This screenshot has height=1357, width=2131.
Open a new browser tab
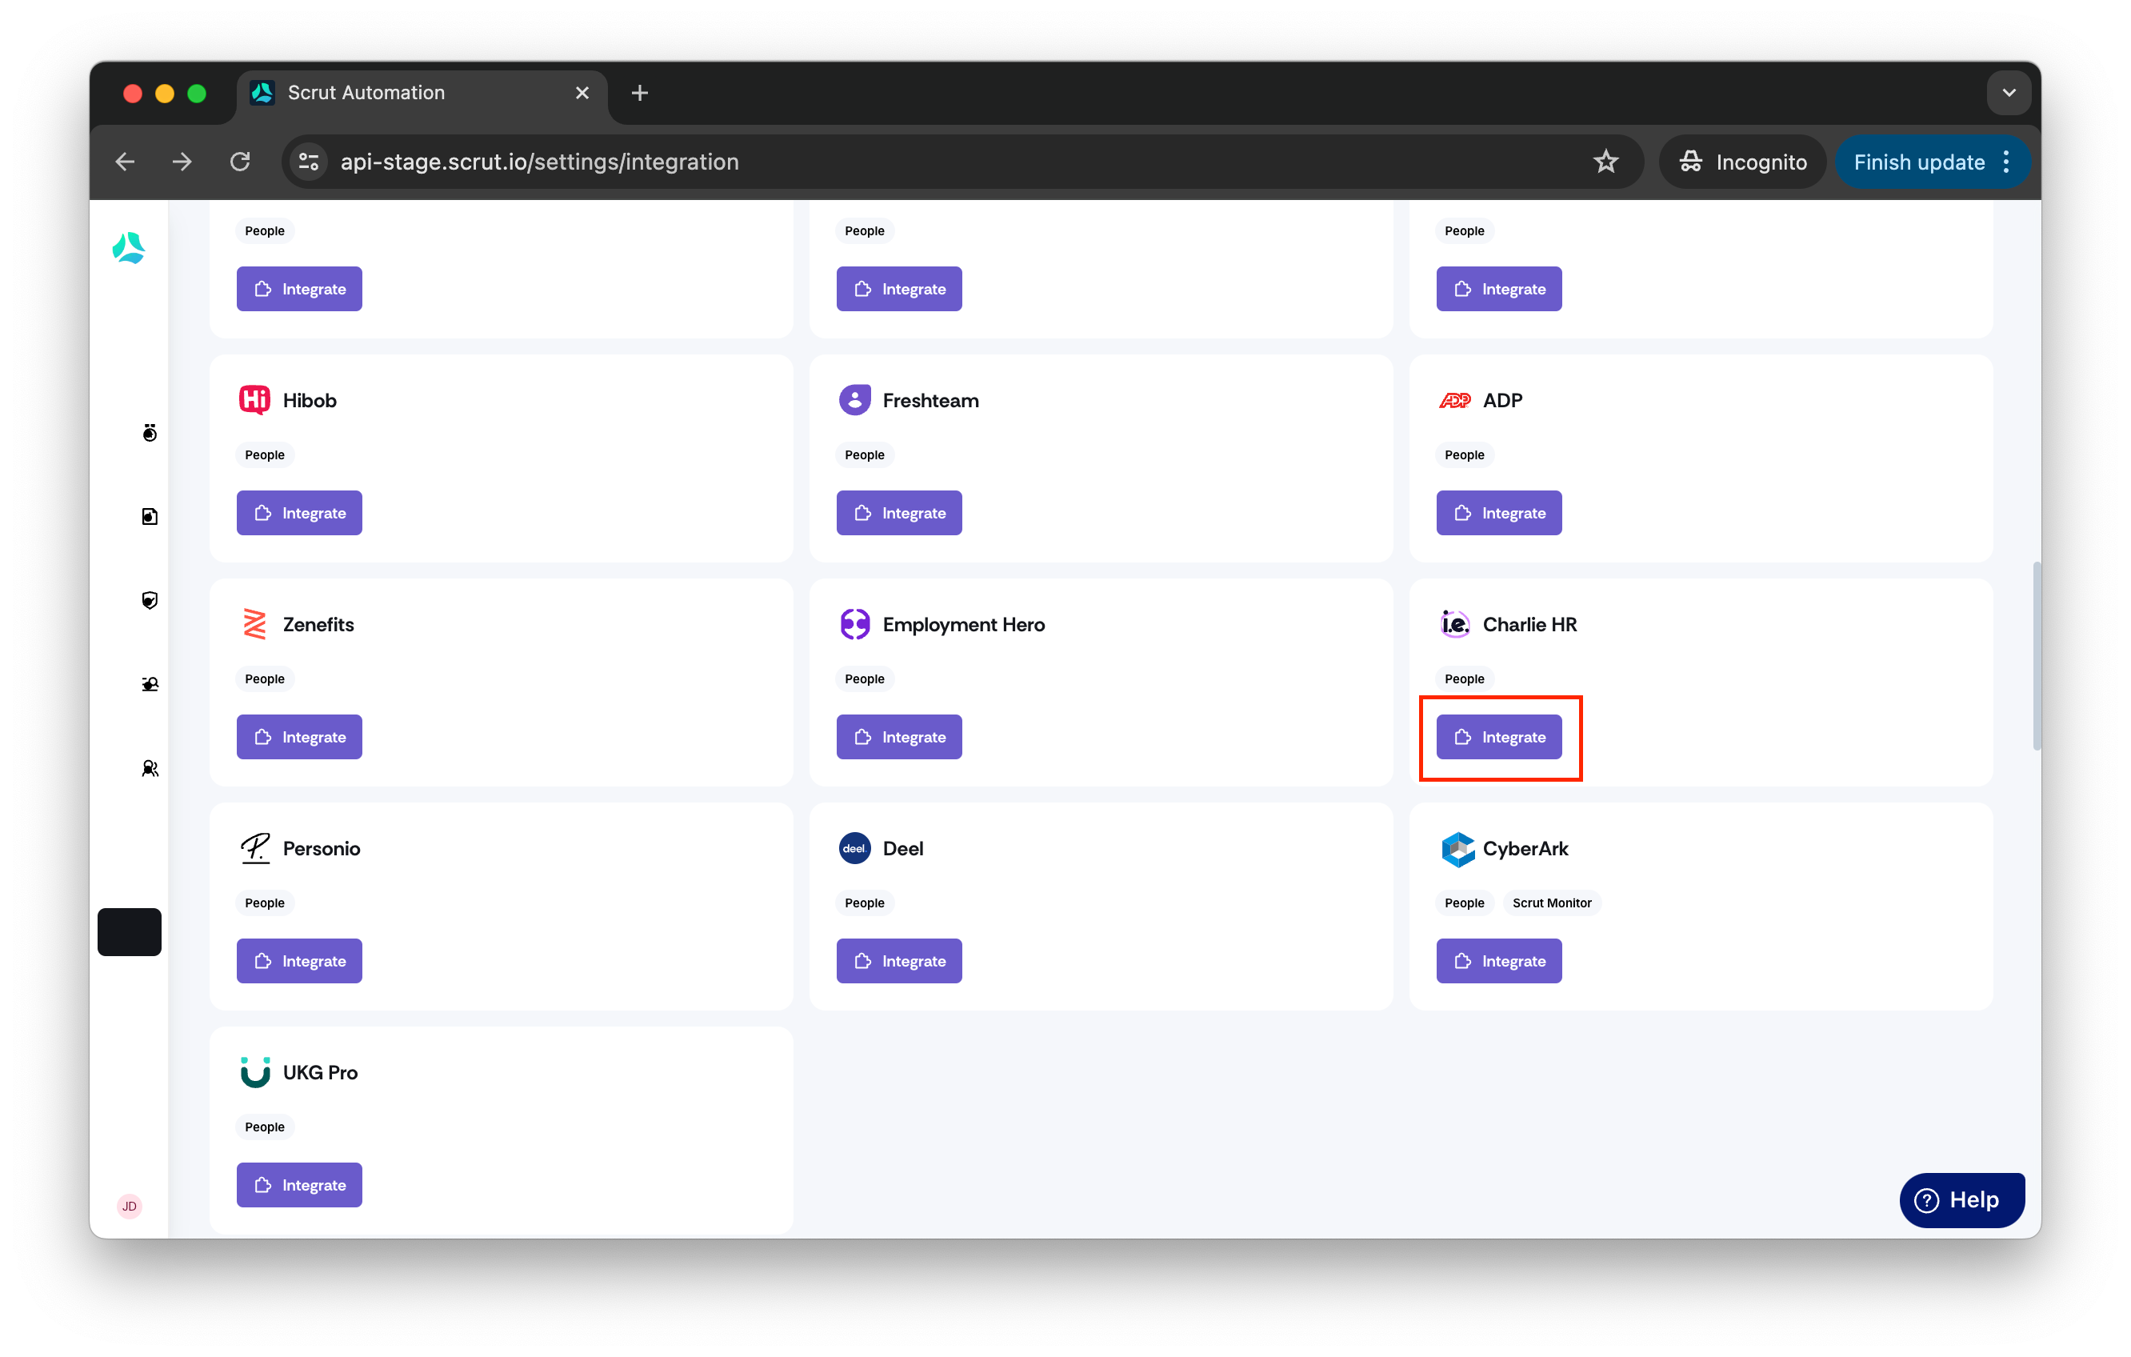coord(640,93)
